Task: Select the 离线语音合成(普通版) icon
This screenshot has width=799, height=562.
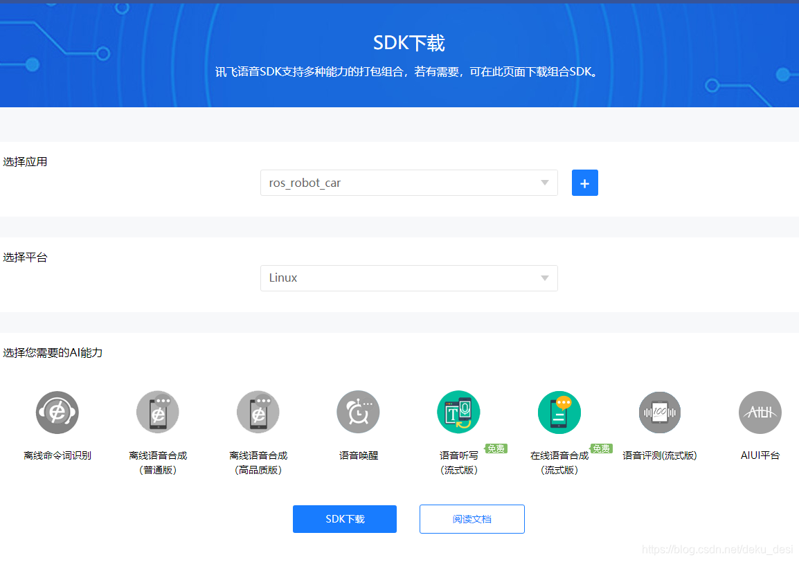Action: click(157, 413)
